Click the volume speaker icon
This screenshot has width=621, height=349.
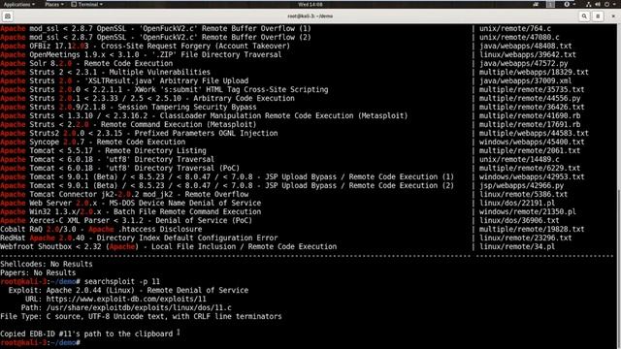pyautogui.click(x=598, y=4)
